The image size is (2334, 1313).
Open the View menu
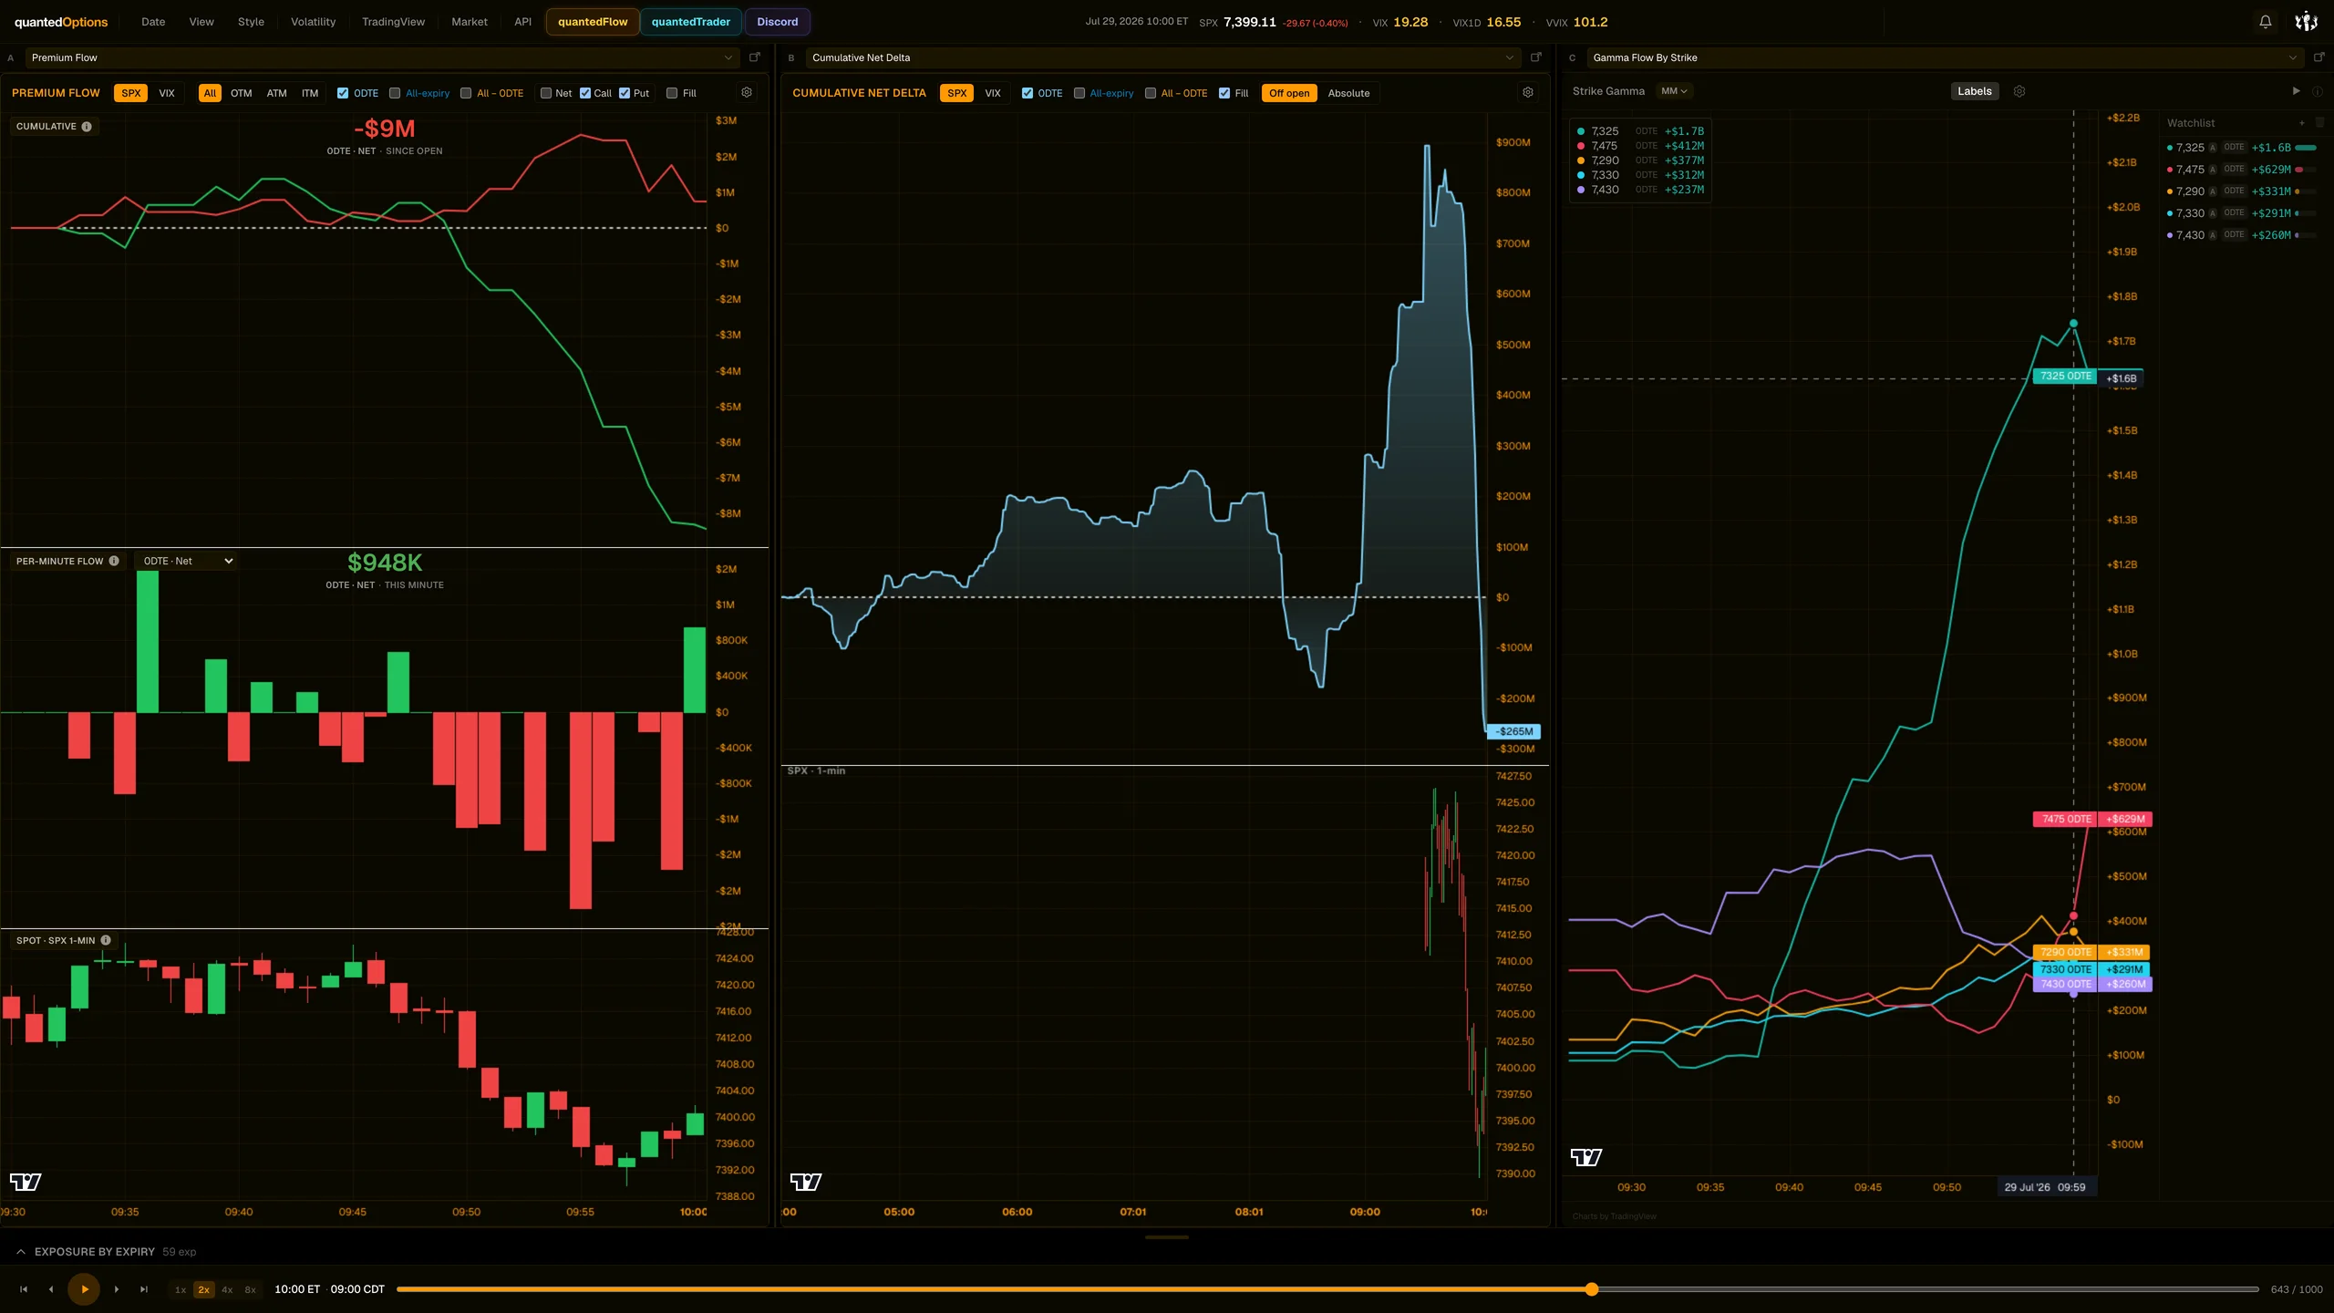pyautogui.click(x=201, y=22)
